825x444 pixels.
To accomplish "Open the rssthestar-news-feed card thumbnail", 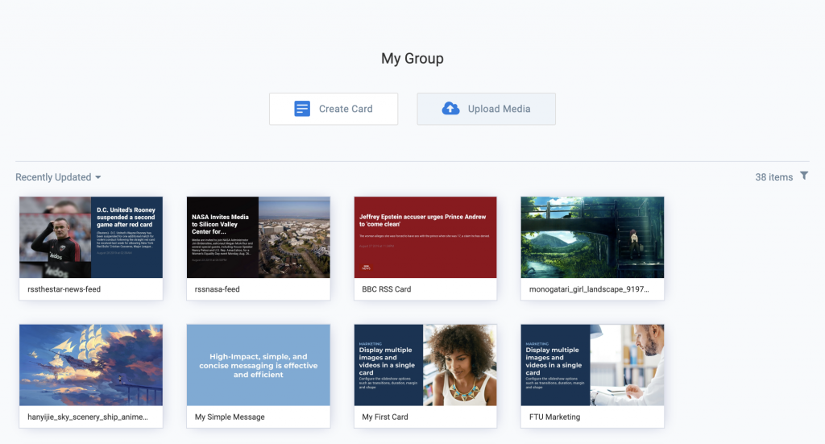I will (x=91, y=237).
